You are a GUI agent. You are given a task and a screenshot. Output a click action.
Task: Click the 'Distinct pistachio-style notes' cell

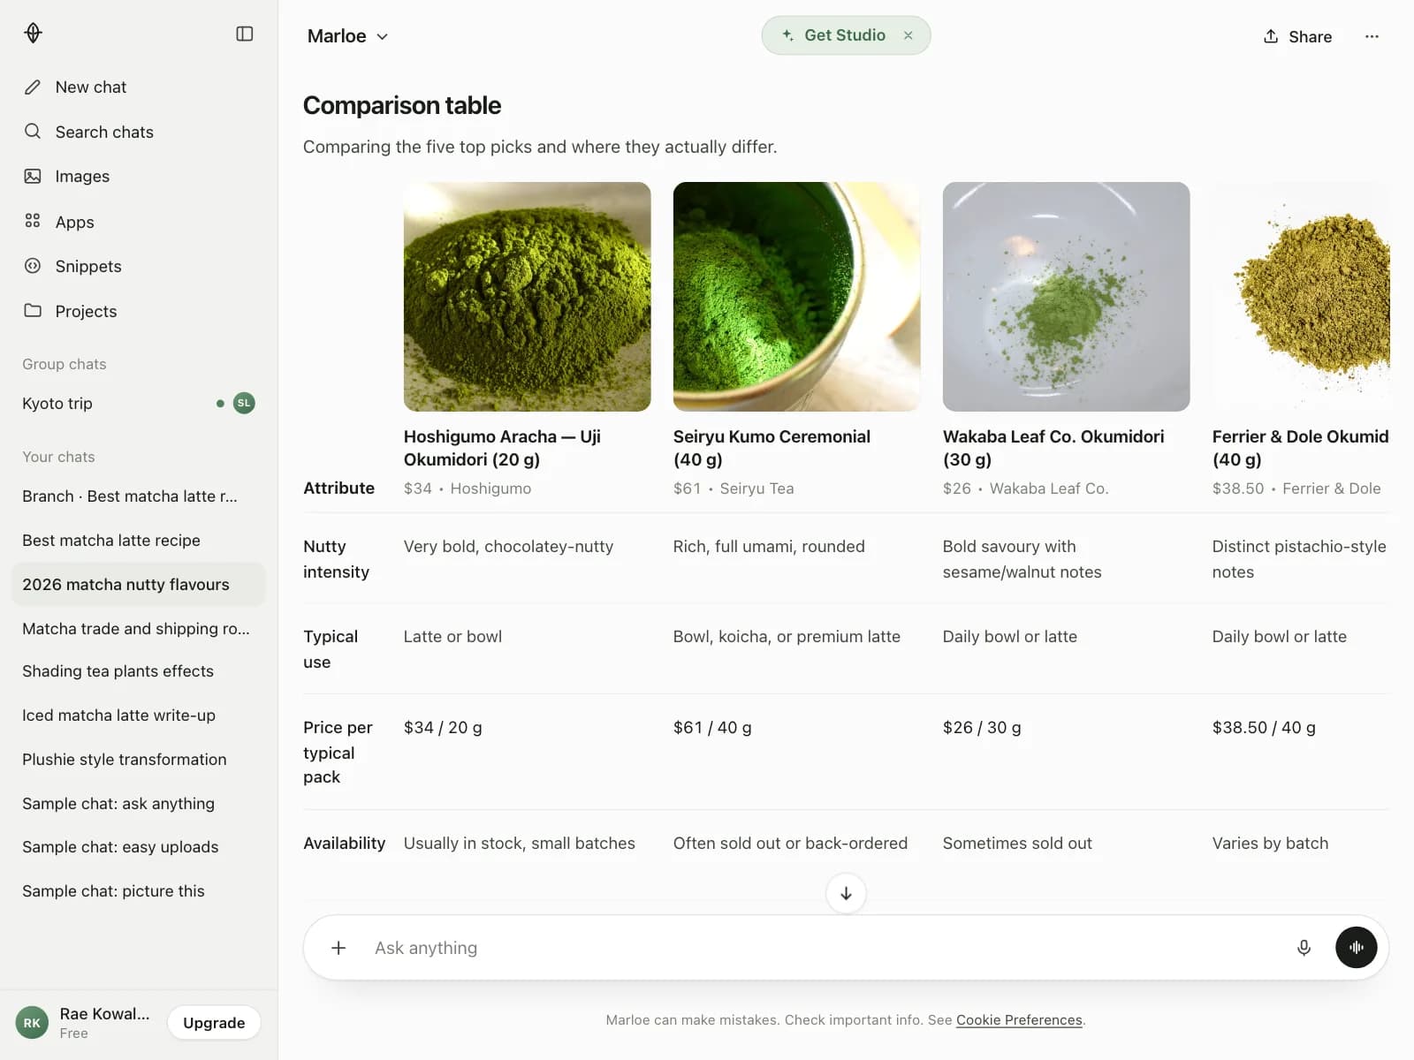(1299, 559)
